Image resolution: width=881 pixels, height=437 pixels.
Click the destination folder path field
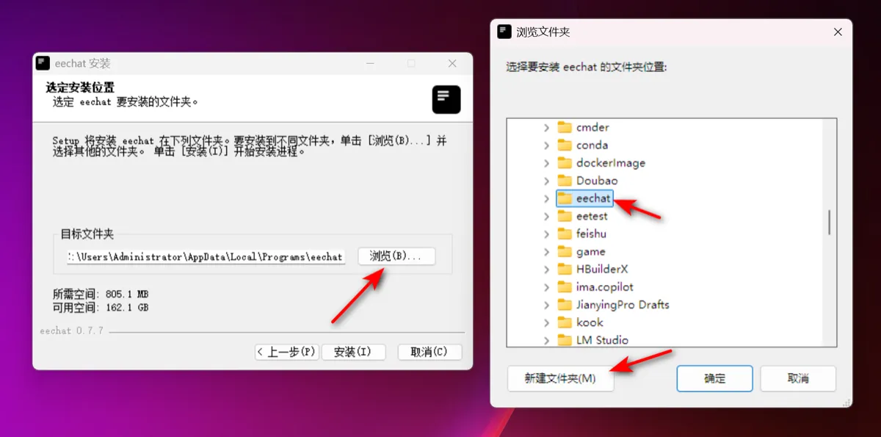coord(206,257)
